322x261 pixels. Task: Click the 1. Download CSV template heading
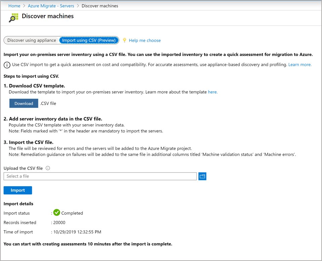(34, 86)
